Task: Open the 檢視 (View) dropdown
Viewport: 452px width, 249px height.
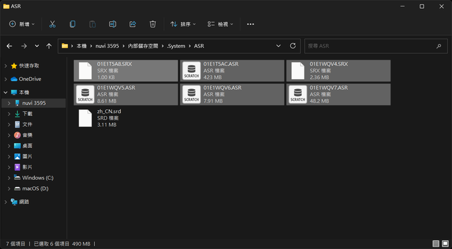Action: 220,24
